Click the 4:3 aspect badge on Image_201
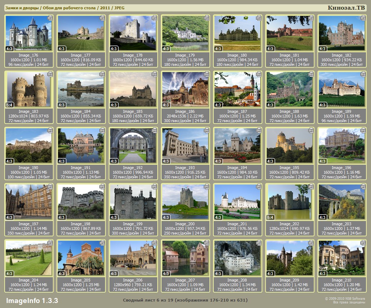Viewport: 371px width, 308px height. pyautogui.click(x=218, y=217)
